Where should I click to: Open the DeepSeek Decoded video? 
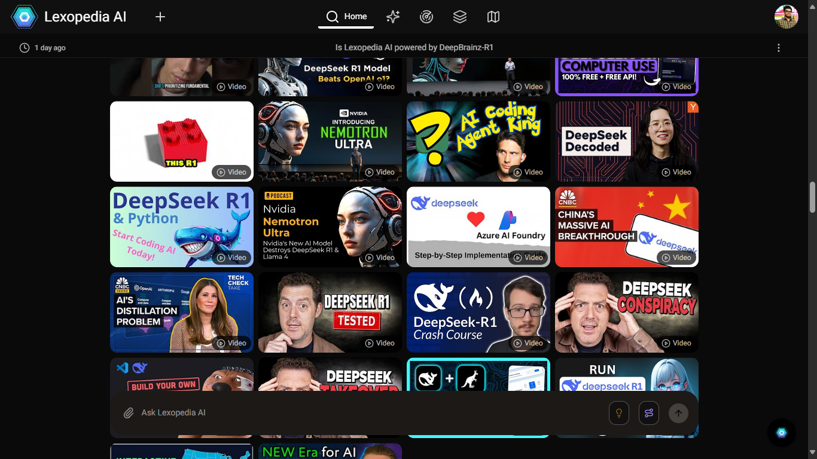coord(627,141)
